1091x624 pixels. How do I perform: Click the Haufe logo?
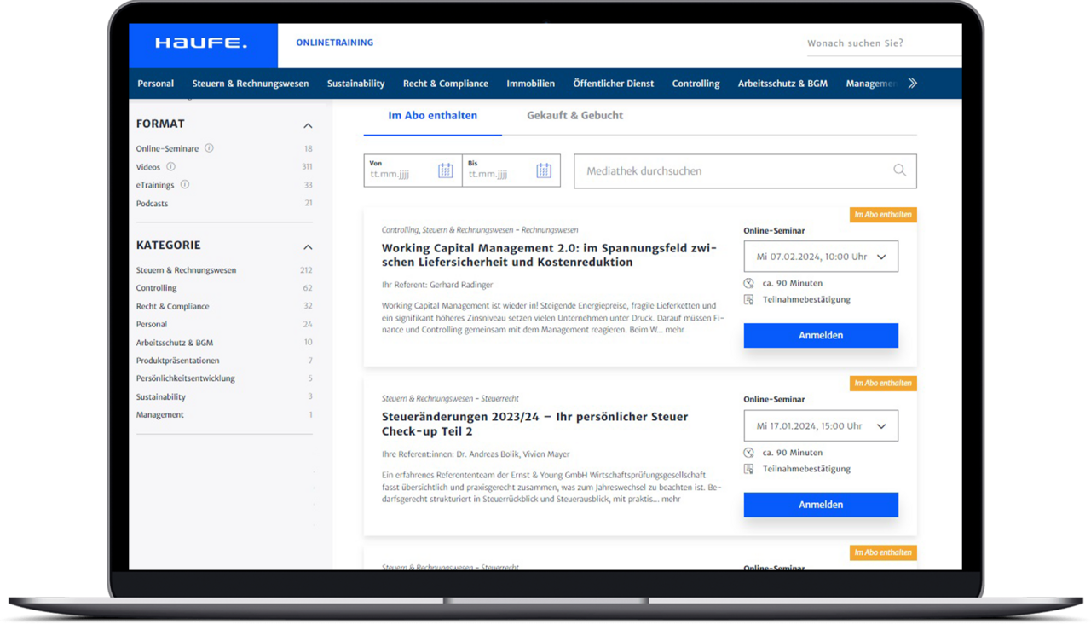tap(201, 43)
